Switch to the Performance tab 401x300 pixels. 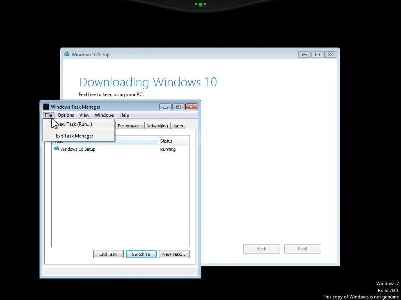(x=130, y=126)
